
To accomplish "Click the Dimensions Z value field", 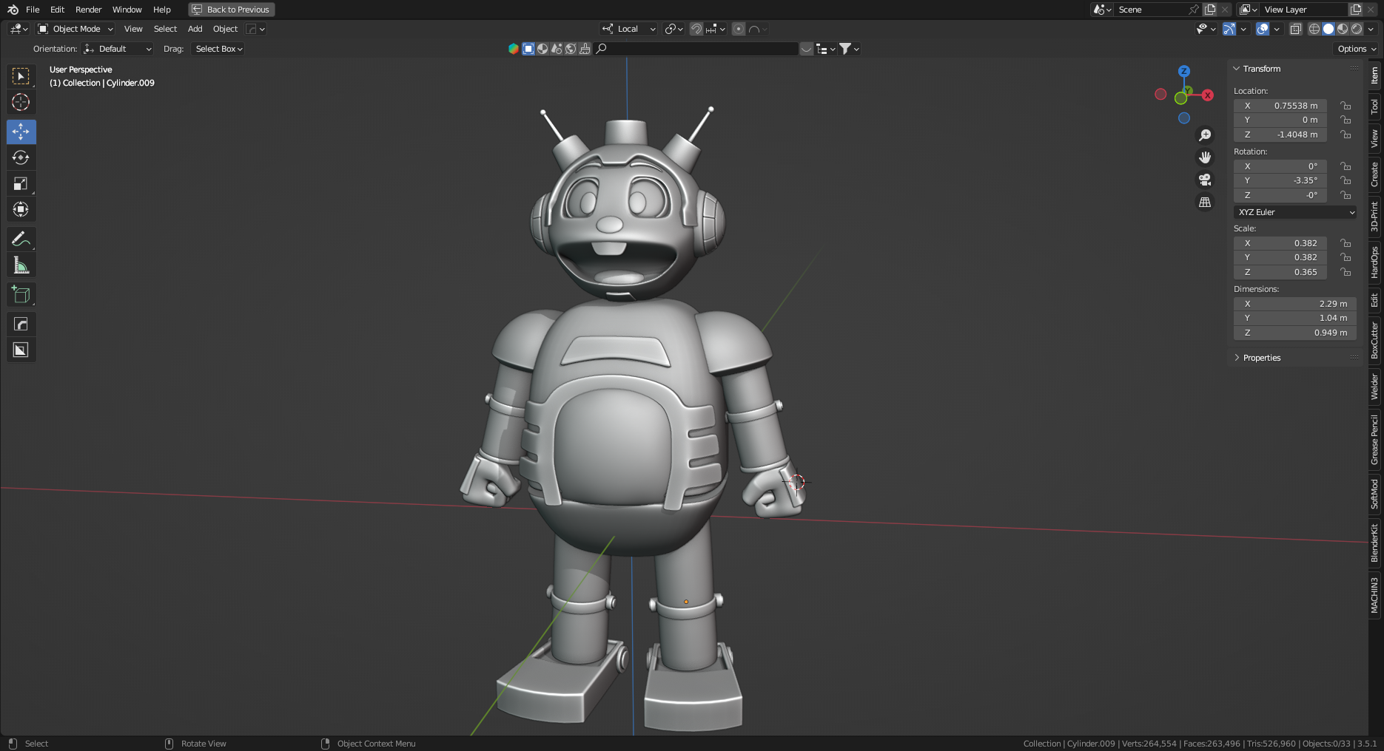I will click(1295, 333).
